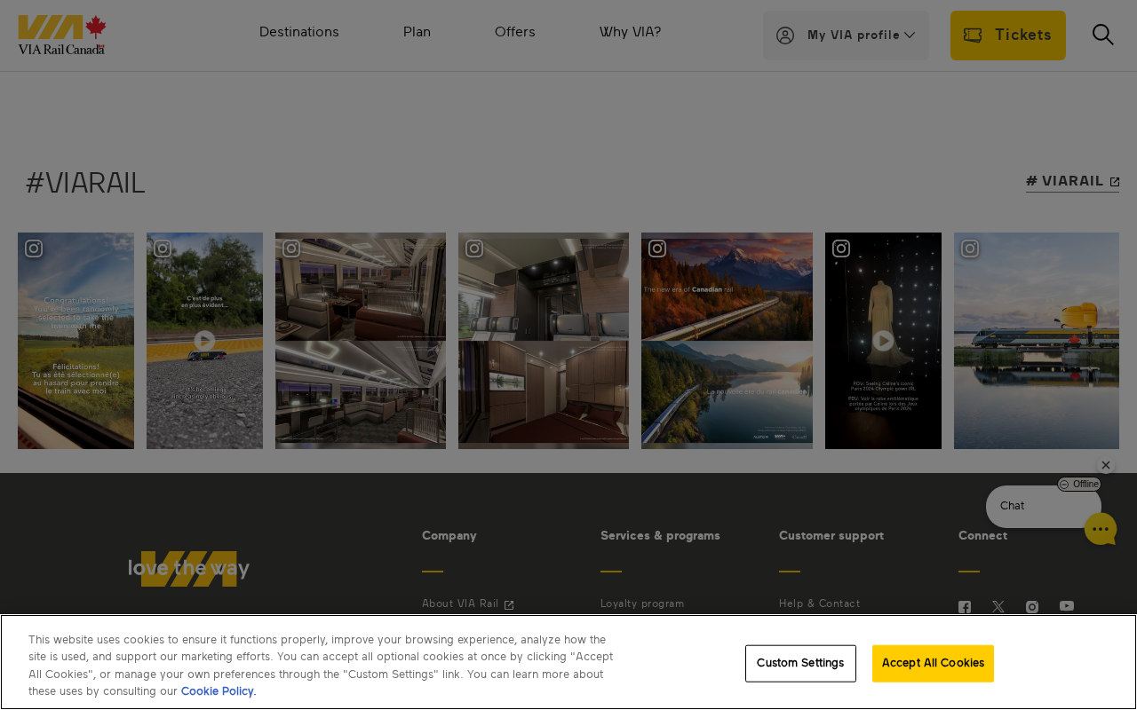Open the Plan menu
Image resolution: width=1137 pixels, height=710 pixels.
[417, 32]
